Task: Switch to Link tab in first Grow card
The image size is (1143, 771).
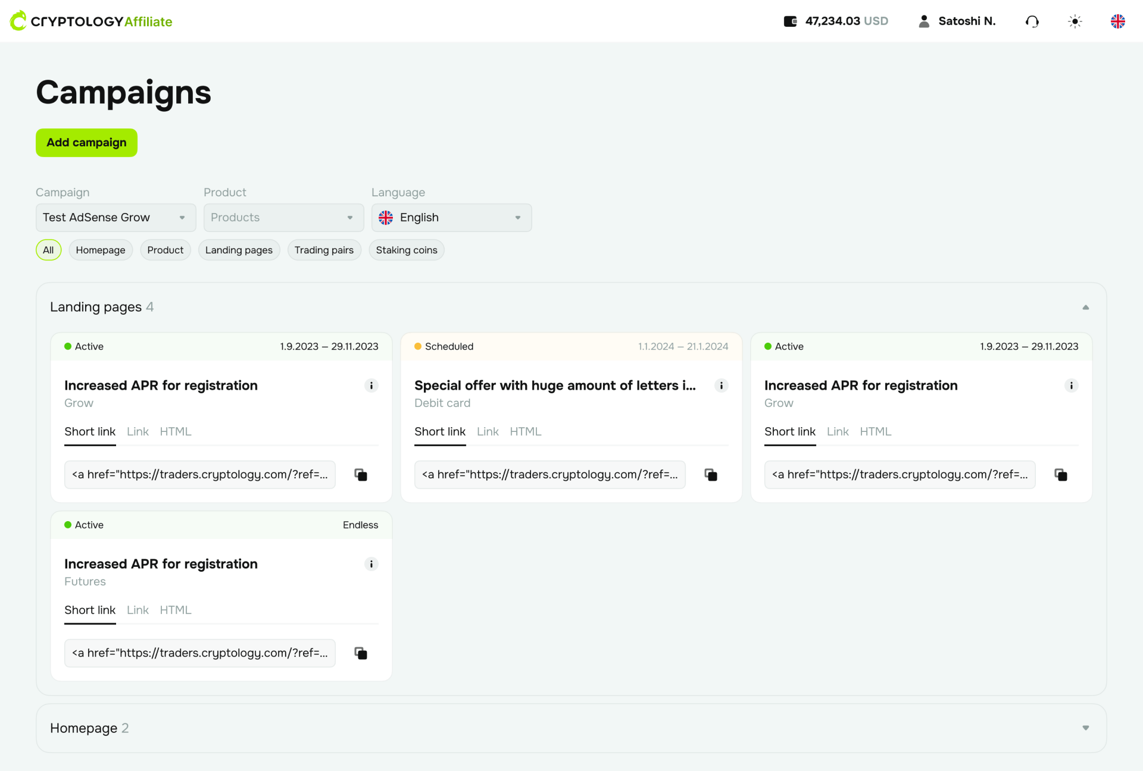Action: (x=138, y=432)
